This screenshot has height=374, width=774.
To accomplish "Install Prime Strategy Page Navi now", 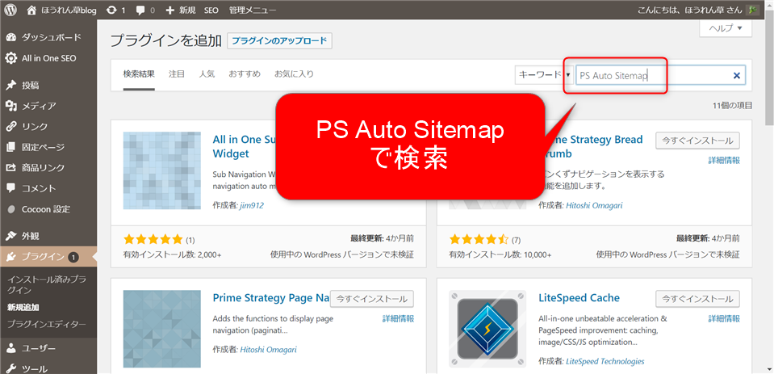I will point(372,299).
